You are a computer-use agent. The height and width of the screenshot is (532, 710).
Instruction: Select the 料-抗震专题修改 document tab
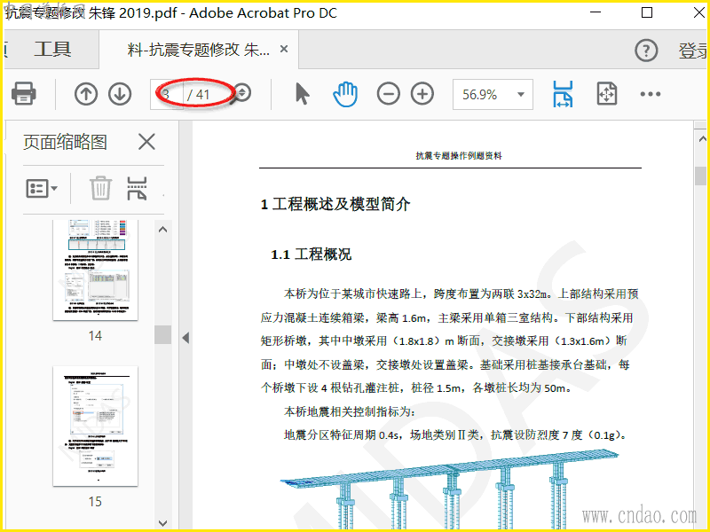coord(198,50)
